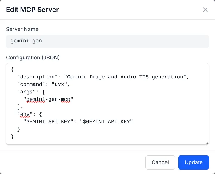Click the Configuration (JSON) label

pyautogui.click(x=33, y=58)
